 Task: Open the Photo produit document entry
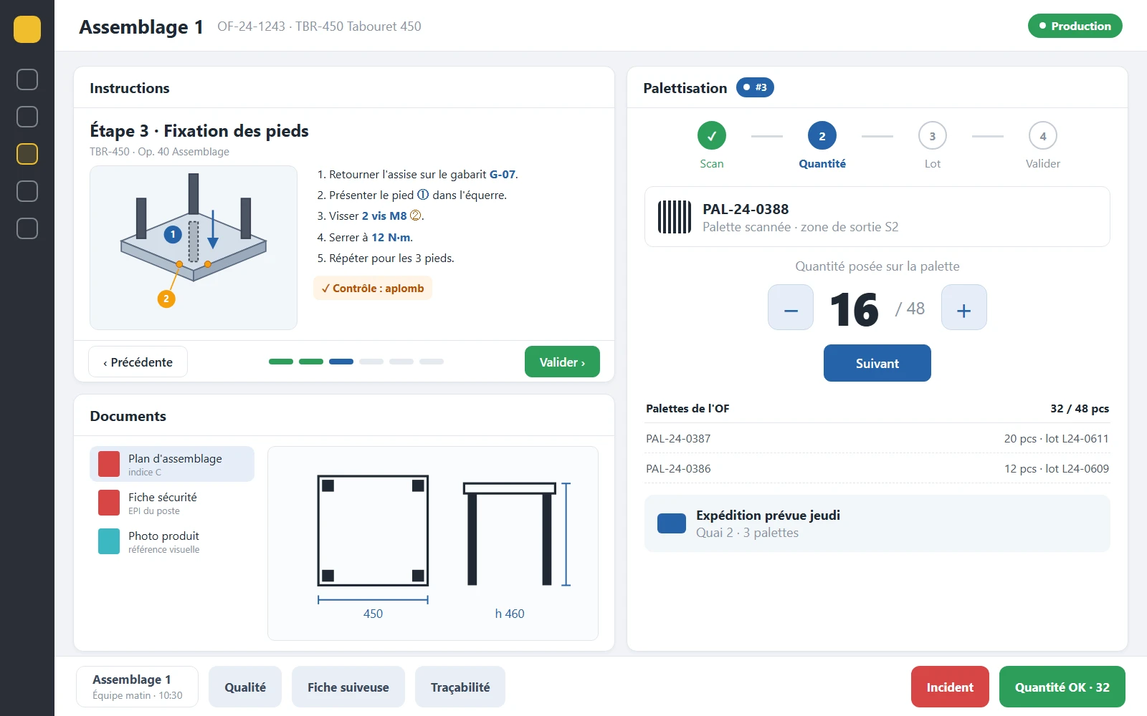click(172, 541)
